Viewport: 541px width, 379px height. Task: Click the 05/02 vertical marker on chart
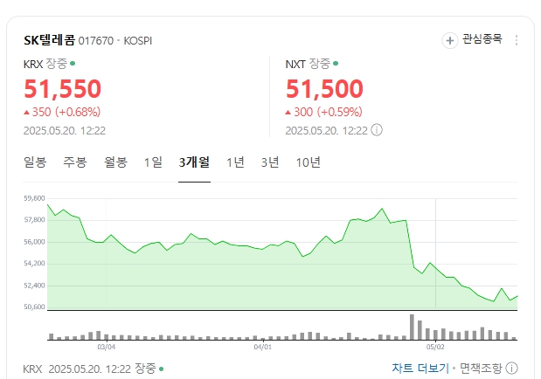tap(435, 253)
